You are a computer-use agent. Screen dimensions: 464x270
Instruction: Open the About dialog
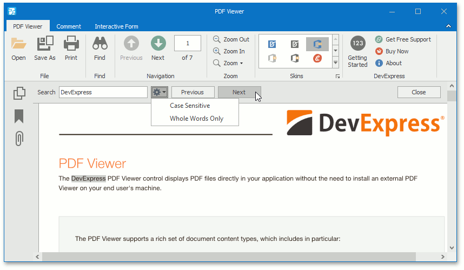(388, 63)
